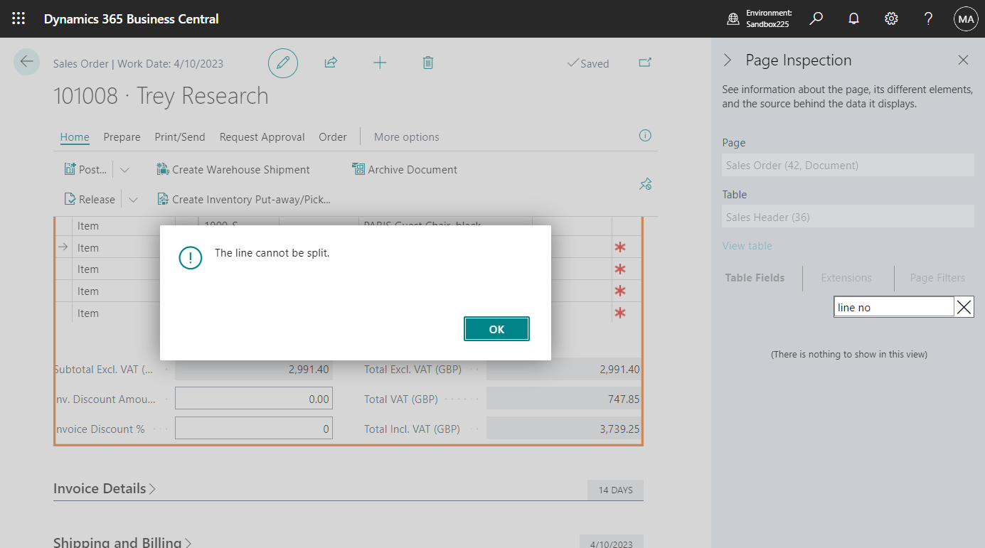Select the Edit pencil icon

point(282,63)
